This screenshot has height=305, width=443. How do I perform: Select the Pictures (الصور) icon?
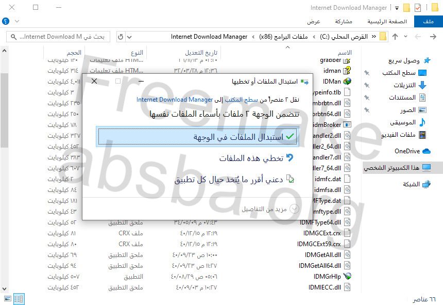pyautogui.click(x=422, y=110)
